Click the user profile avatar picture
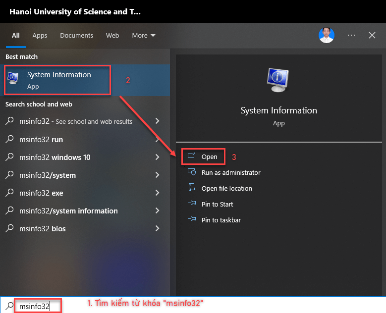The height and width of the screenshot is (313, 386). [x=327, y=35]
